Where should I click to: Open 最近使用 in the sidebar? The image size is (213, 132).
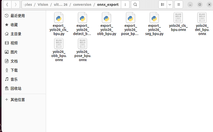point(24,16)
